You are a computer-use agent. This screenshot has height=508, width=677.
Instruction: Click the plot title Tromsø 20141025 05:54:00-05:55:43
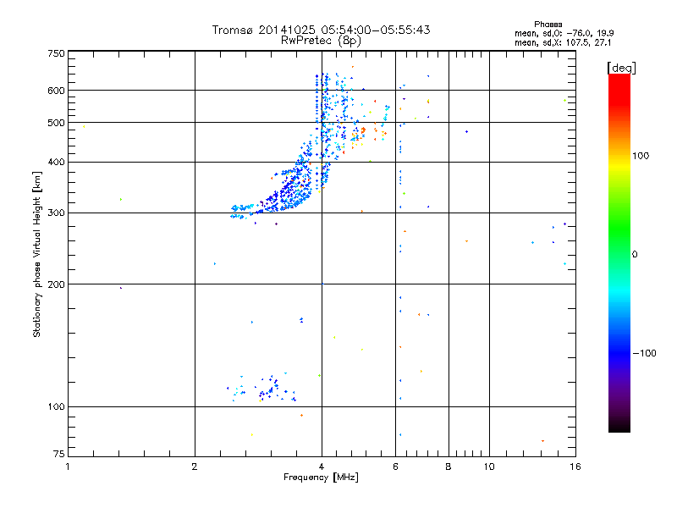pyautogui.click(x=321, y=30)
